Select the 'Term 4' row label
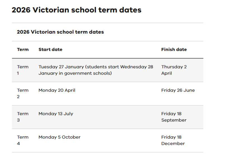Viewport: 236px width, 157px height. click(x=23, y=140)
